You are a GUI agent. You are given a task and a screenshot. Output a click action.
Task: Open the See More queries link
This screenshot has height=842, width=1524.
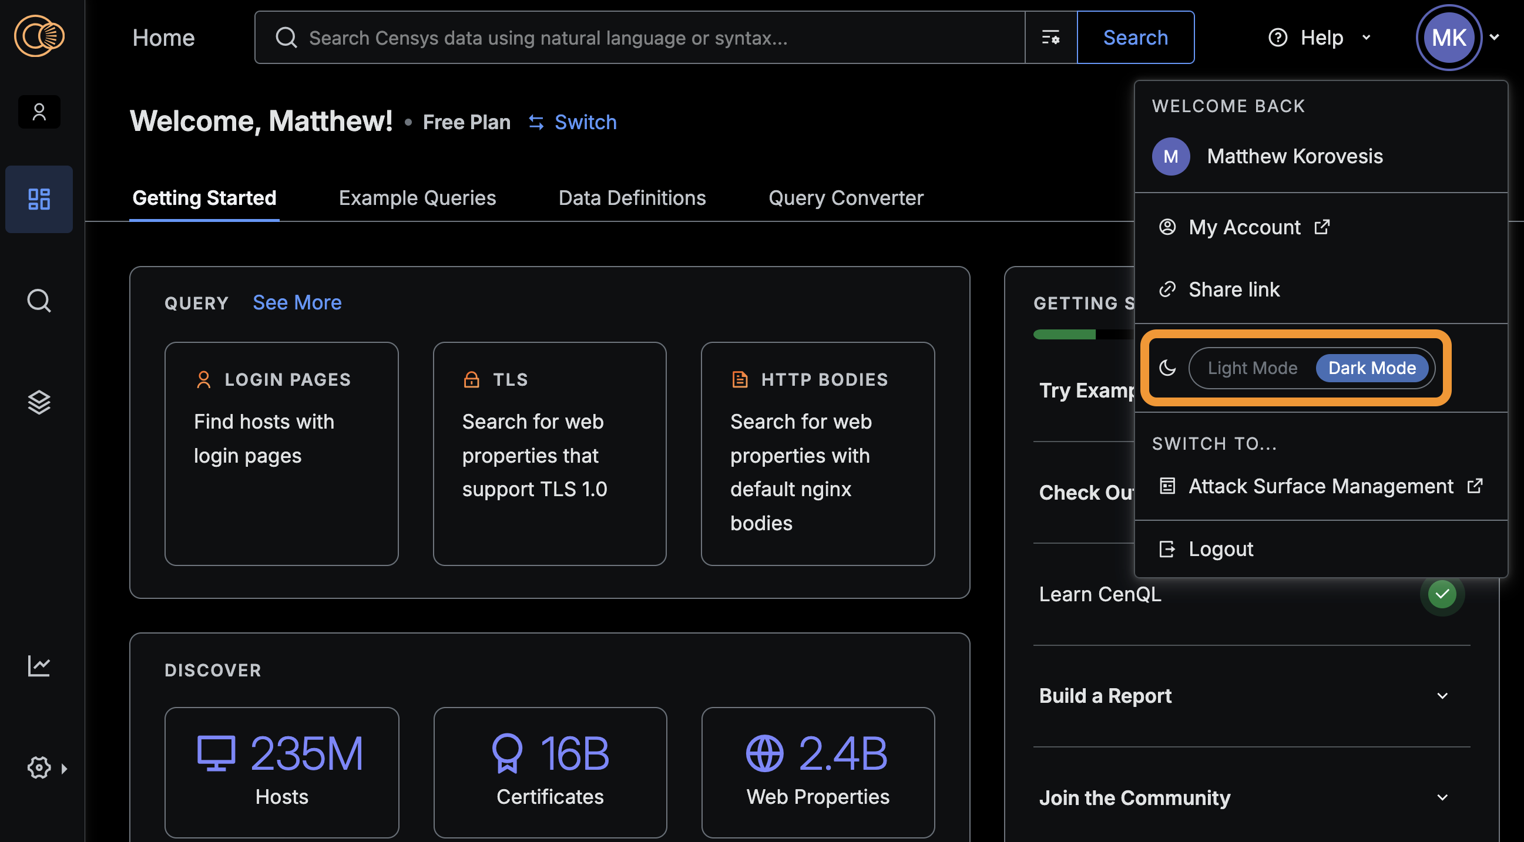click(x=297, y=303)
